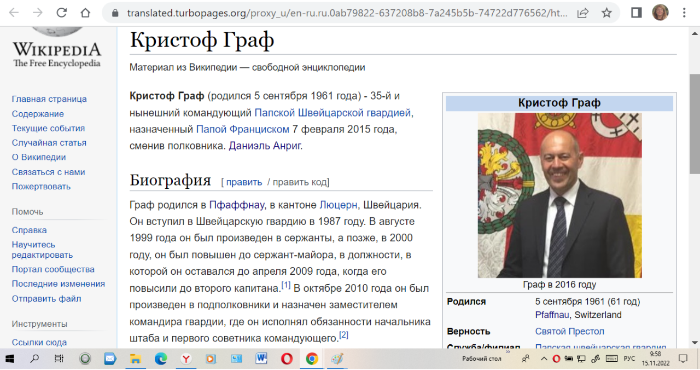
Task: Switch input language РУС indicator
Action: [629, 359]
